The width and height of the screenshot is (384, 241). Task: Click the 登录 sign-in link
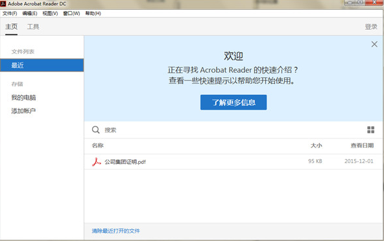tap(371, 27)
